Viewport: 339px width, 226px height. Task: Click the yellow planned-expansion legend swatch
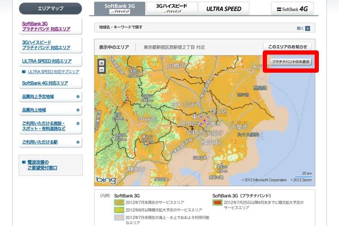click(x=119, y=210)
